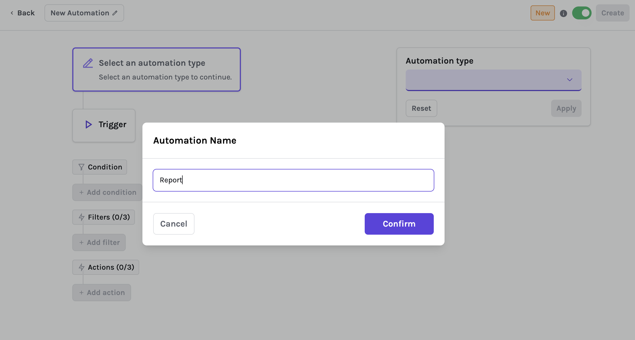
Task: Click the plus icon in Add action
Action: click(x=81, y=293)
